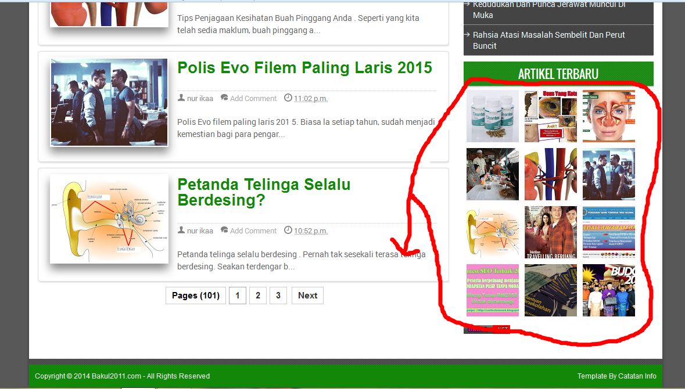
Task: Open the Kedudukan Dan Punca Jerawat sidebar link
Action: tap(549, 10)
